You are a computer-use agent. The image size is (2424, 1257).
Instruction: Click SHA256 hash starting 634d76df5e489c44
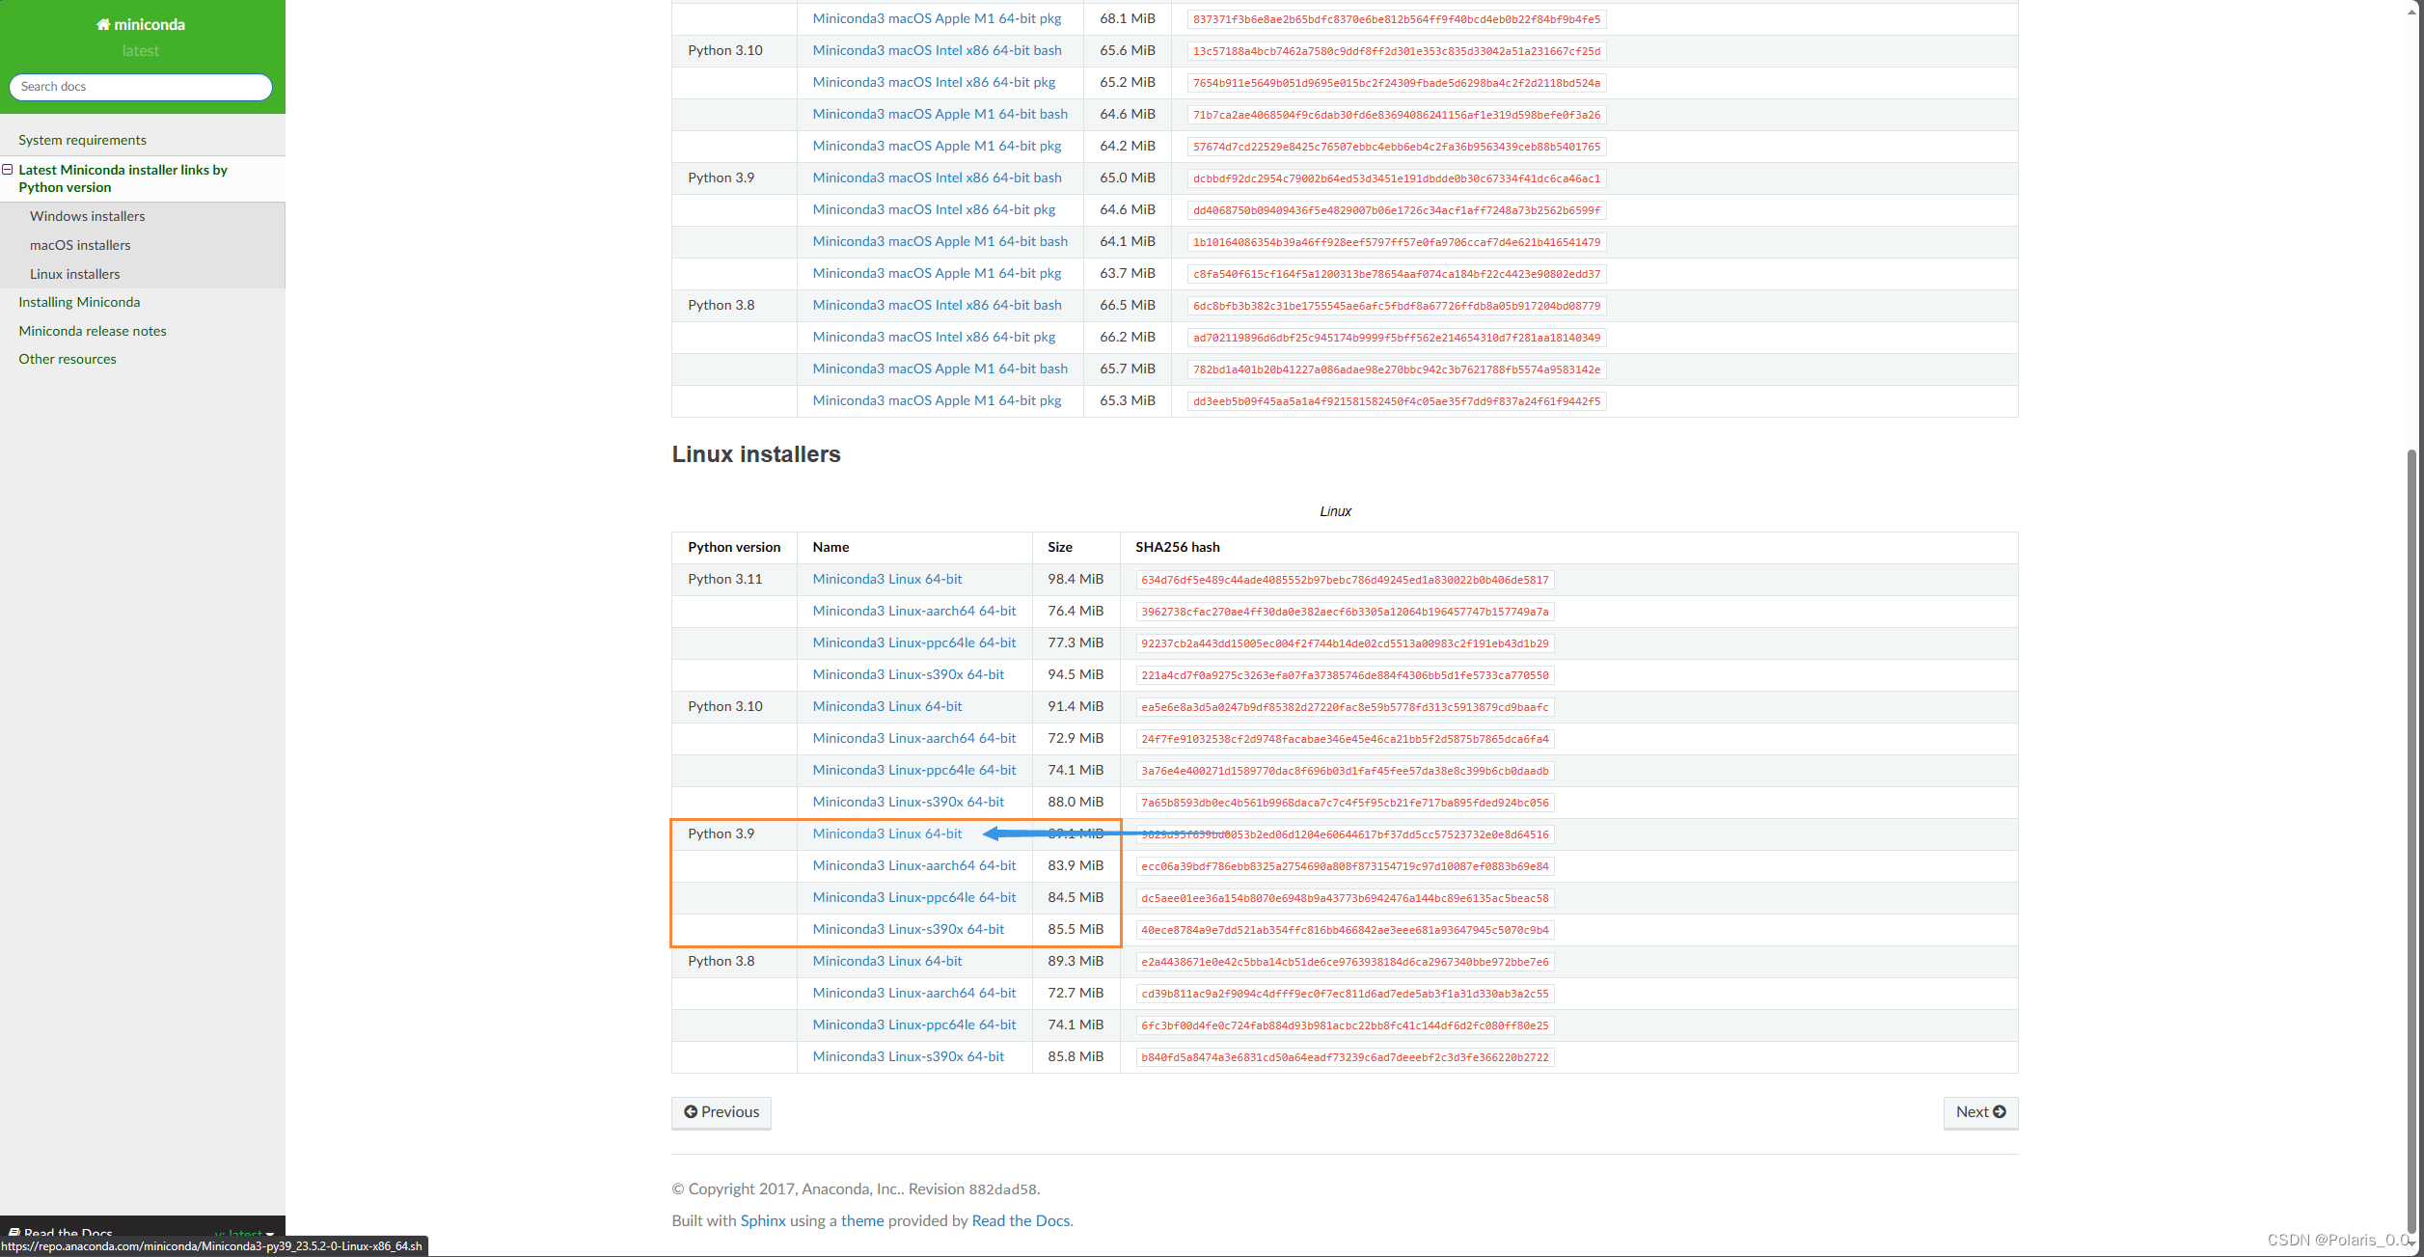(1345, 580)
